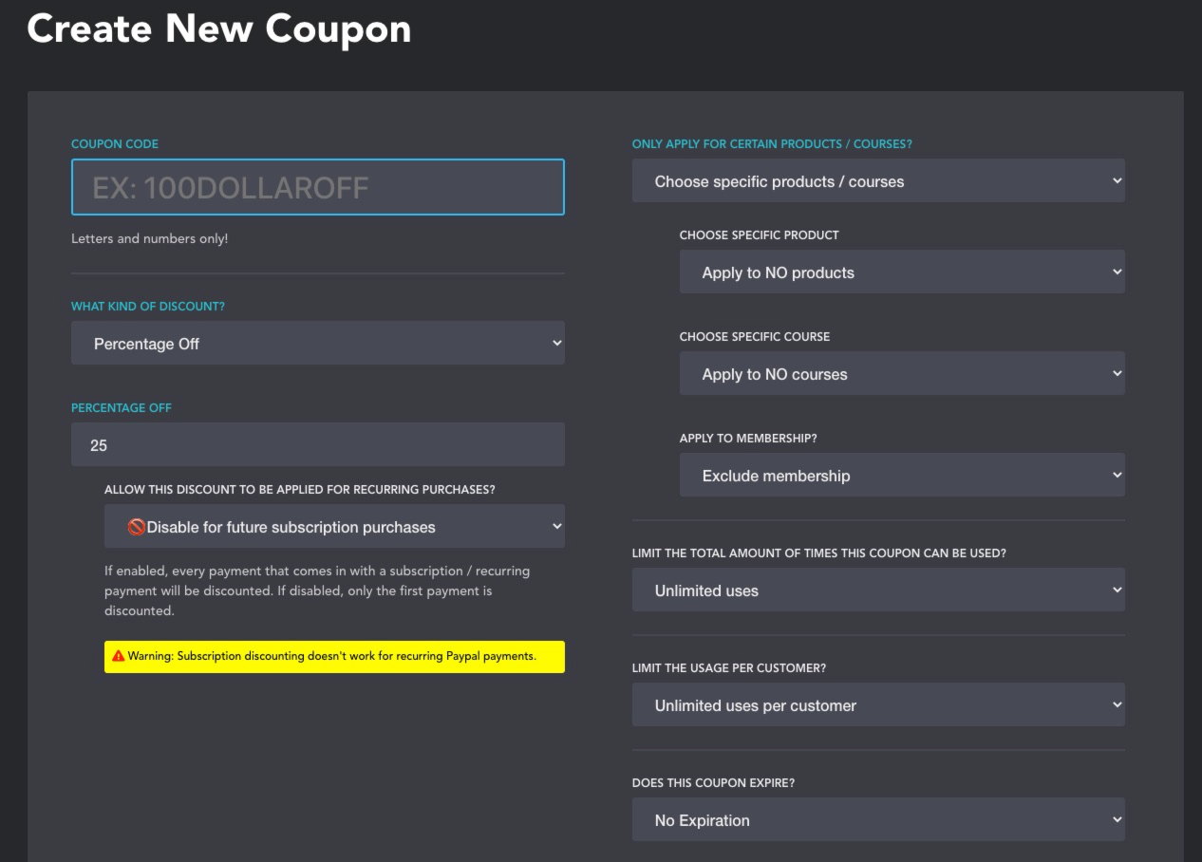This screenshot has height=862, width=1202.
Task: Expand the Apply to NO products dropdown
Action: (902, 272)
